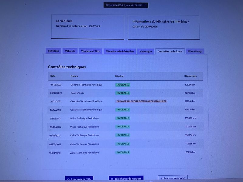The image size is (243, 182).
Task: Click mileage value 112935 km
Action: 191,144
